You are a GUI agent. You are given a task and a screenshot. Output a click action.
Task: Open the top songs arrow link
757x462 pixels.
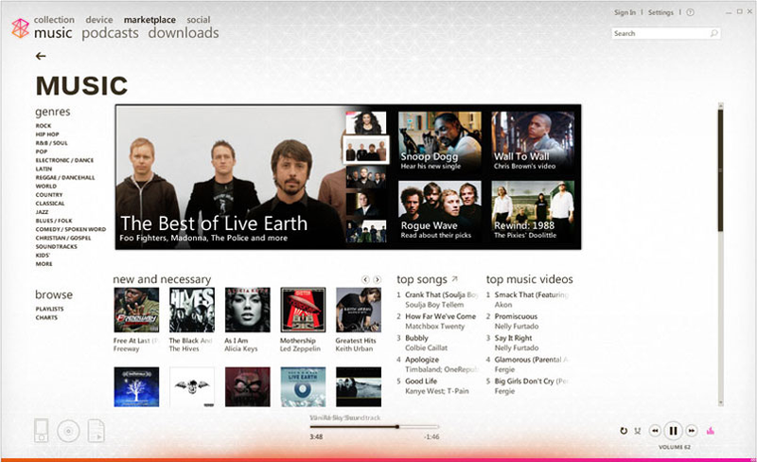(454, 279)
